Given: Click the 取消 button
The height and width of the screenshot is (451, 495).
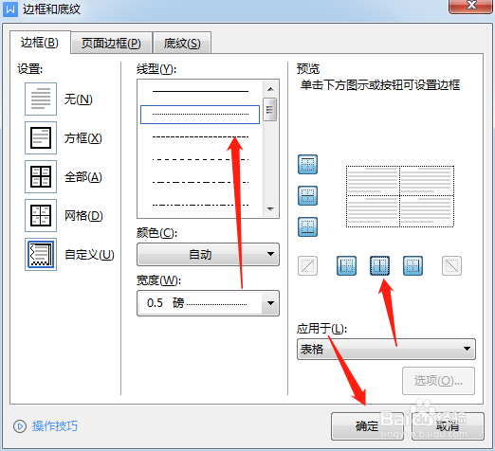Looking at the screenshot, I should click(x=448, y=426).
